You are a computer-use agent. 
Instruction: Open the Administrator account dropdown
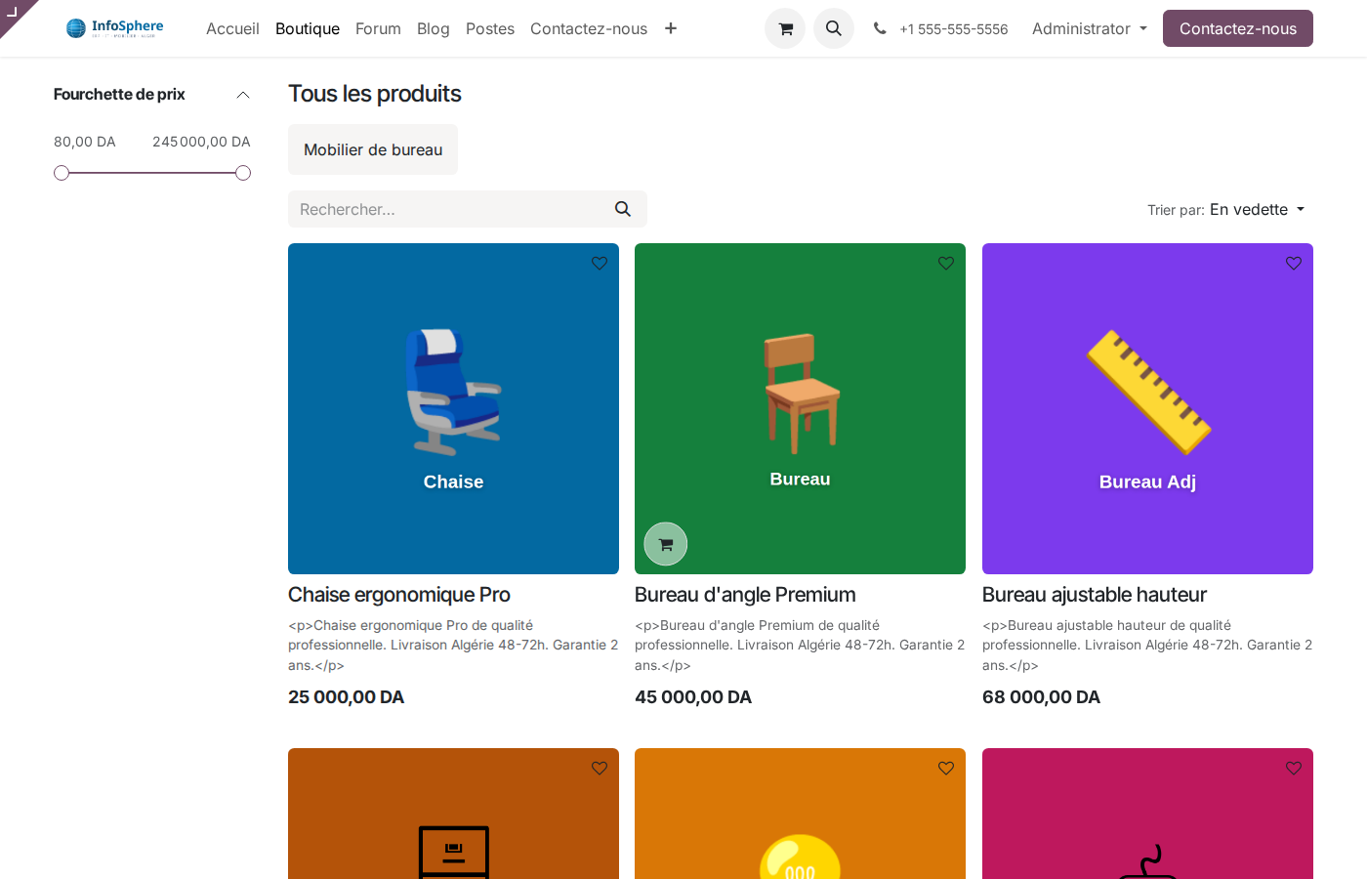pyautogui.click(x=1089, y=28)
